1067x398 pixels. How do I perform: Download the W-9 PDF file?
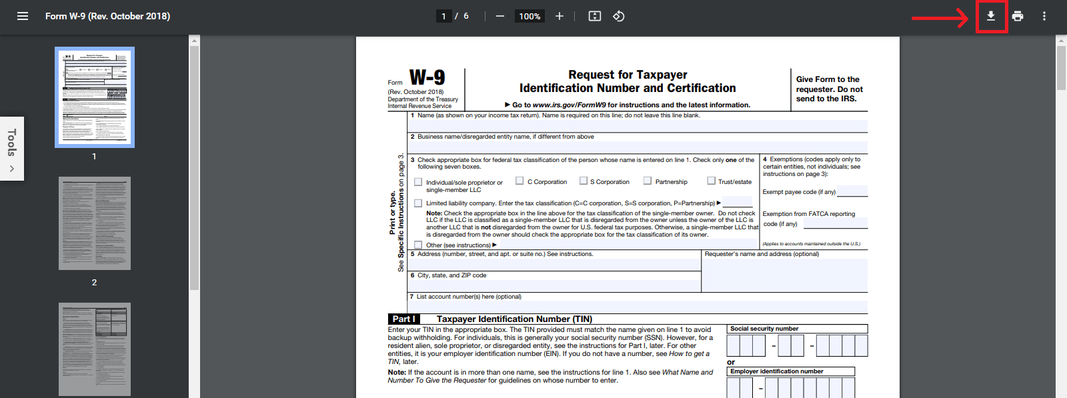(991, 16)
